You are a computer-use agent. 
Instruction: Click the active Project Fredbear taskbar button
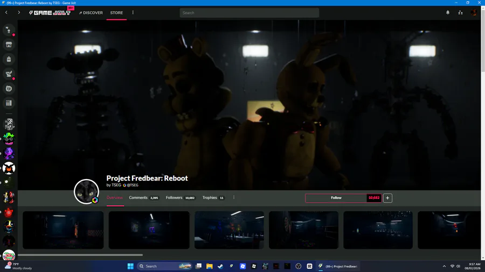click(338, 266)
